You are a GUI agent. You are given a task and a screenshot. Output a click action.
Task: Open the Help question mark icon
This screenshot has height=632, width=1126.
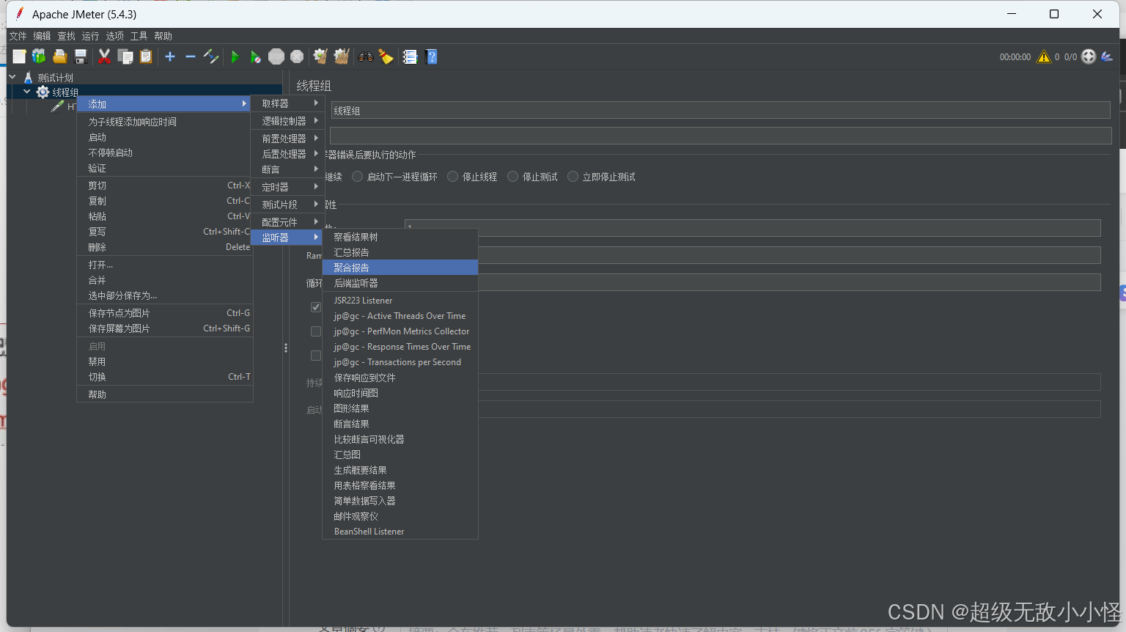coord(431,56)
